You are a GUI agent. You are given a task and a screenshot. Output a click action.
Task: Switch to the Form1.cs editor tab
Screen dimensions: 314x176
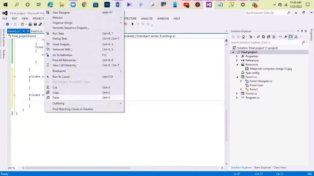(x=37, y=31)
